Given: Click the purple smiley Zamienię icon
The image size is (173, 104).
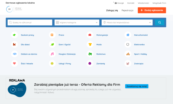Looking at the screenshot, I should point(90,63).
